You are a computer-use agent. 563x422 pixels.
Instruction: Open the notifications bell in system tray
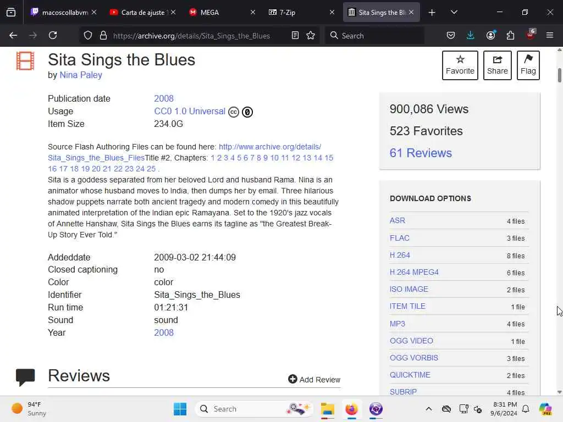526,409
